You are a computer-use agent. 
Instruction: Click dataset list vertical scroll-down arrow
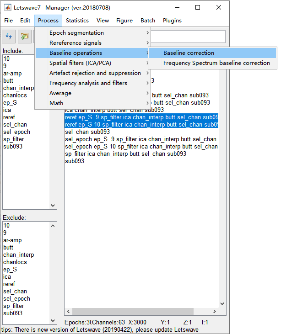(222, 304)
